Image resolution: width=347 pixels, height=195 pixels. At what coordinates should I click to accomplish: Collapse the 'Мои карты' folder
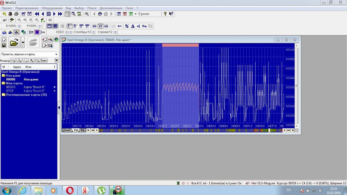(3, 83)
